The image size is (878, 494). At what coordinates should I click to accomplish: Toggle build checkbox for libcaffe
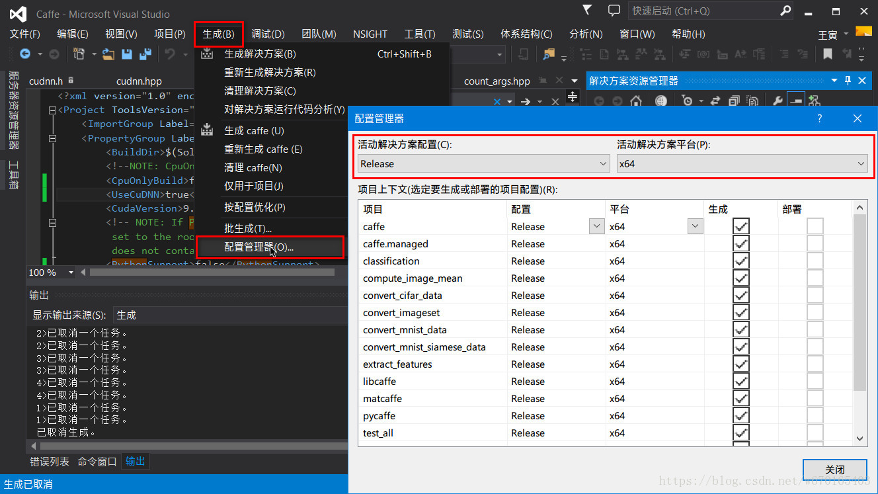pyautogui.click(x=741, y=381)
